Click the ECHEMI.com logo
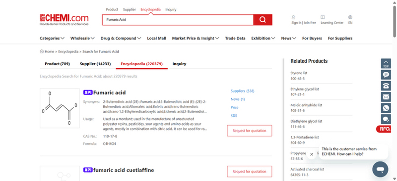 (x=64, y=20)
